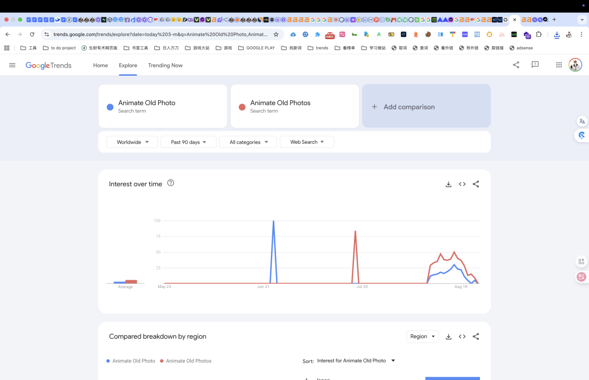
Task: Open Sort by interest dropdown
Action: pyautogui.click(x=356, y=360)
